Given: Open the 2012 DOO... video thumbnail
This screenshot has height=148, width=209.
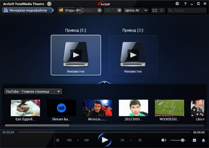Looking at the screenshot, I should tap(134, 108).
